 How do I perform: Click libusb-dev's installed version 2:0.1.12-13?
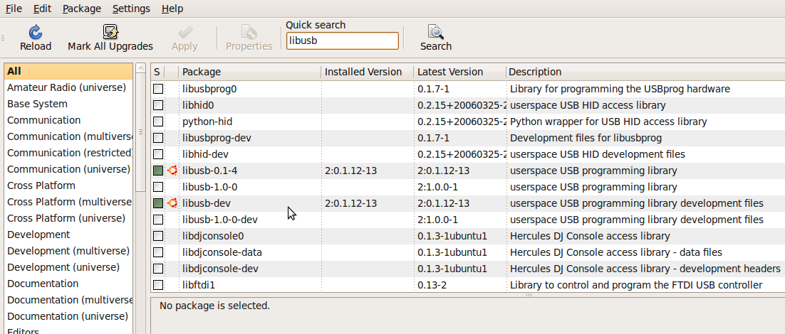[x=350, y=203]
